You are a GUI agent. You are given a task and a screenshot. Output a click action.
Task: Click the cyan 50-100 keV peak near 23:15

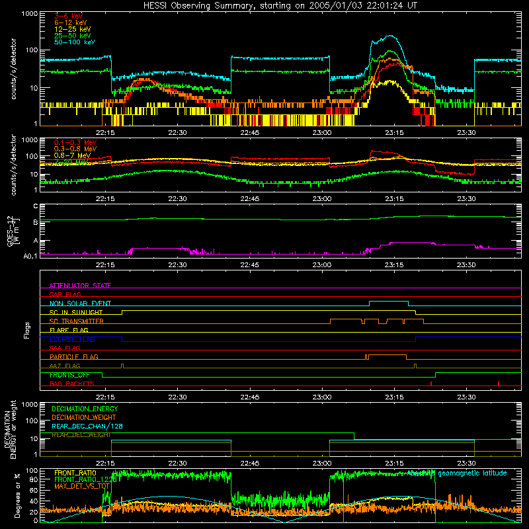[x=389, y=36]
